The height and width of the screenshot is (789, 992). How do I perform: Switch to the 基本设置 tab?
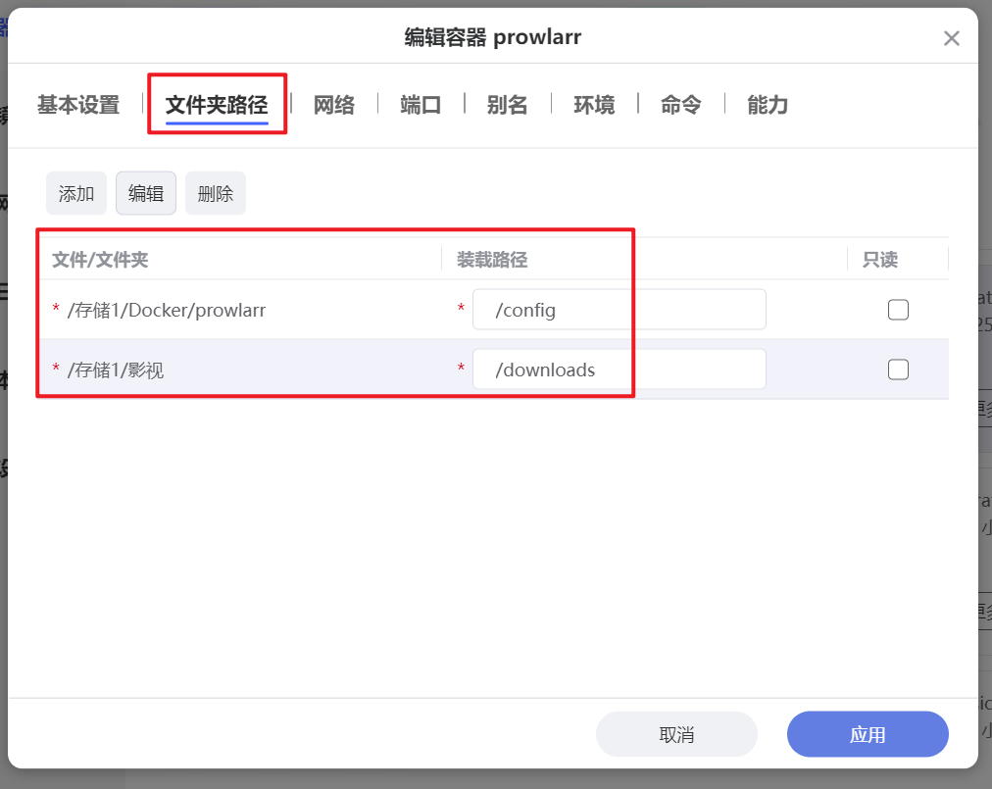click(x=78, y=105)
